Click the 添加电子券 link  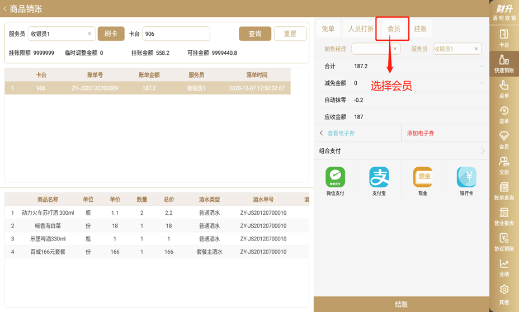421,133
